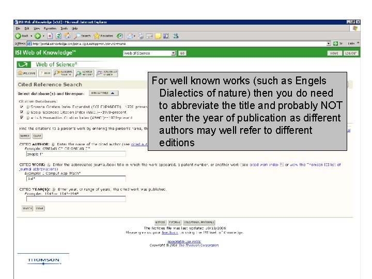This screenshot has width=372, height=279.
Task: Open the address bar dropdown arrow
Action: pyautogui.click(x=329, y=43)
